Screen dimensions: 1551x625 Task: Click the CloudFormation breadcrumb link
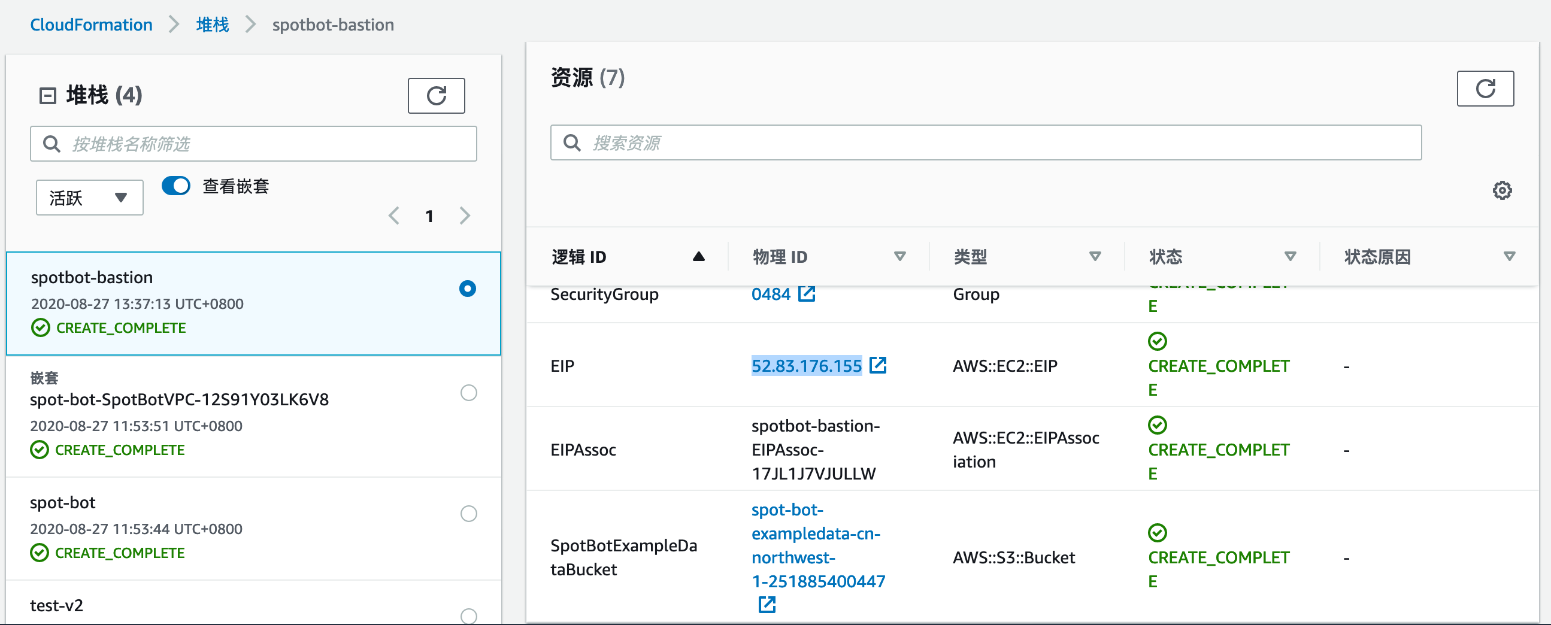[x=91, y=25]
